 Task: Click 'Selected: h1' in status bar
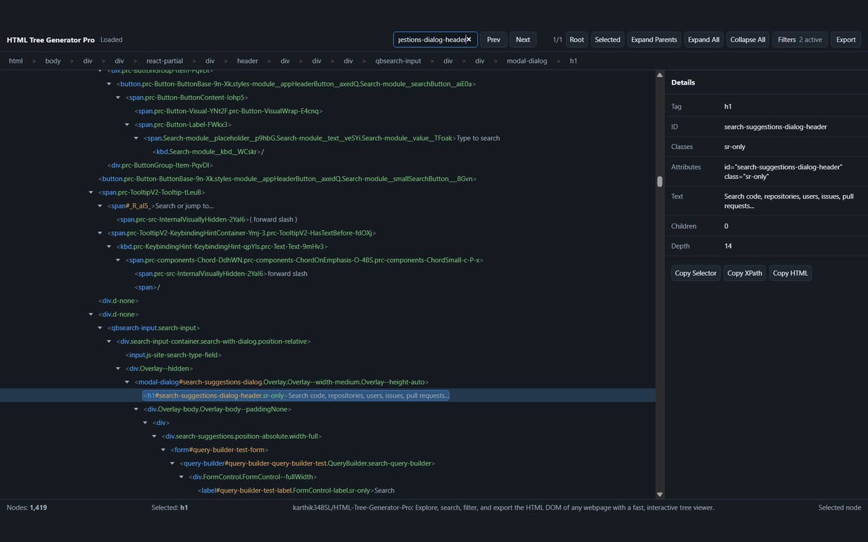coord(170,507)
